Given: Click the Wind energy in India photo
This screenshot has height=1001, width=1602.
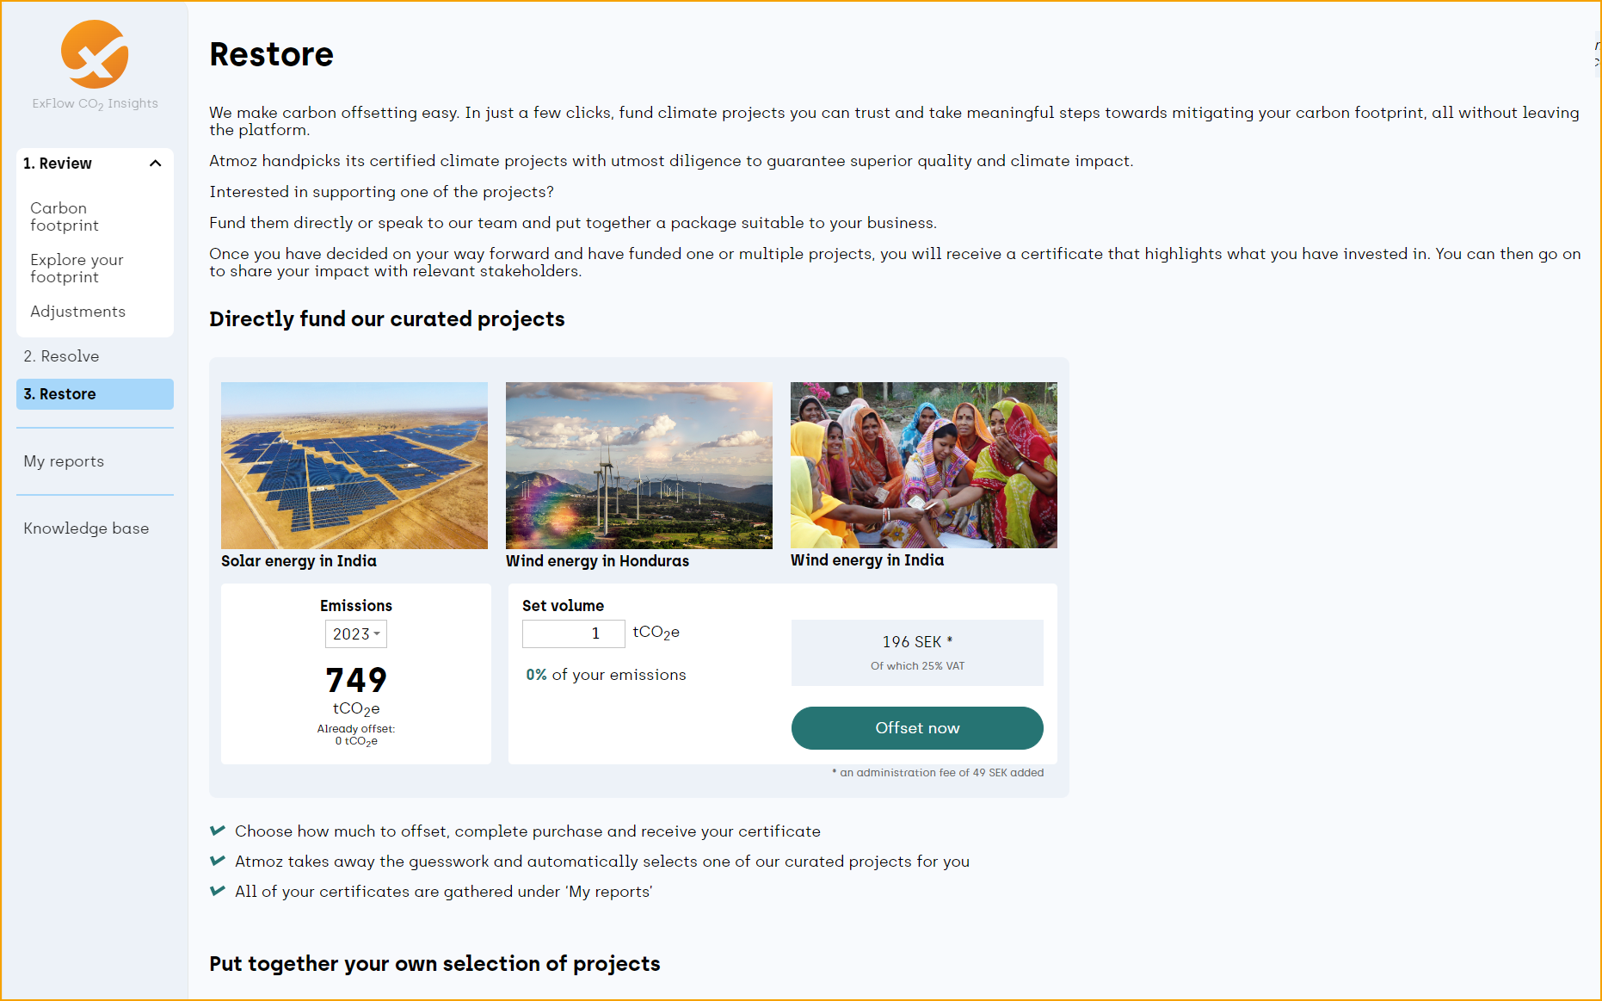Looking at the screenshot, I should [x=924, y=465].
